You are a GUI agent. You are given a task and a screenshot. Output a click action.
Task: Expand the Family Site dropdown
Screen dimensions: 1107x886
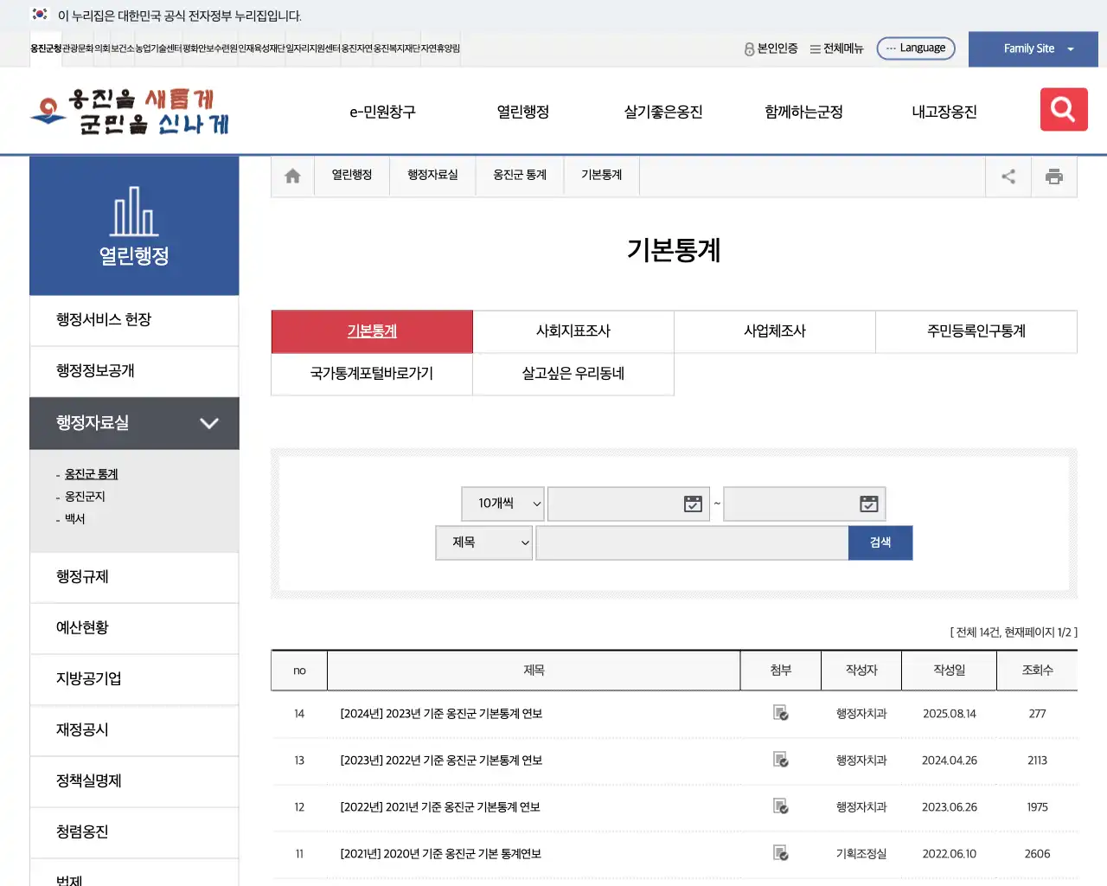tap(1033, 48)
